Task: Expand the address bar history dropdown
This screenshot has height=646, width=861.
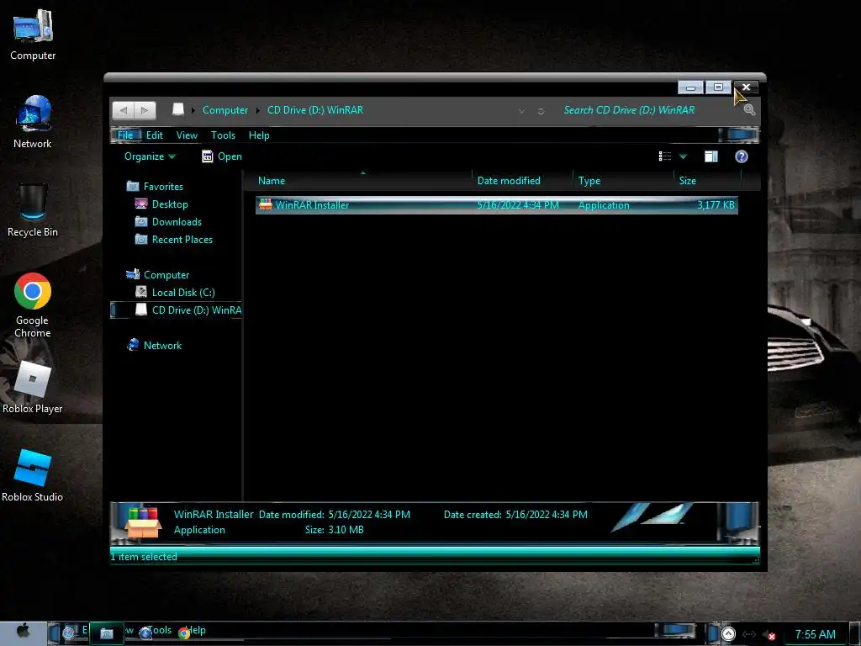Action: click(x=521, y=111)
